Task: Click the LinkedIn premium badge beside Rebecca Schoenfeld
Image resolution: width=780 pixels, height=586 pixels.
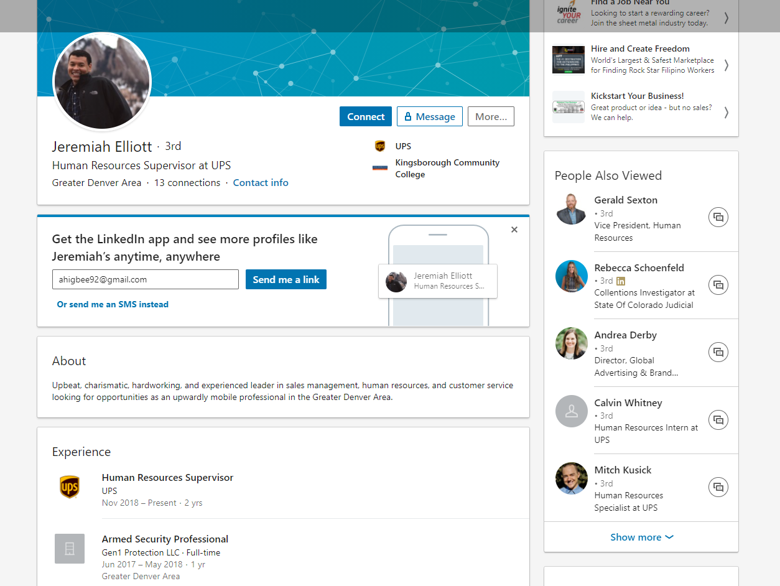Action: [x=621, y=281]
